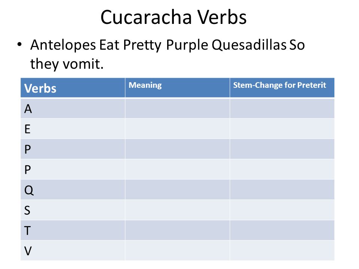Select the Antelopes mnemonic bullet text
This screenshot has height=269, width=359.
tap(168, 54)
